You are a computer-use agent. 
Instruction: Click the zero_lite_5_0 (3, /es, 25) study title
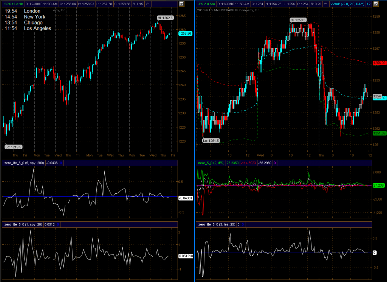point(217,224)
